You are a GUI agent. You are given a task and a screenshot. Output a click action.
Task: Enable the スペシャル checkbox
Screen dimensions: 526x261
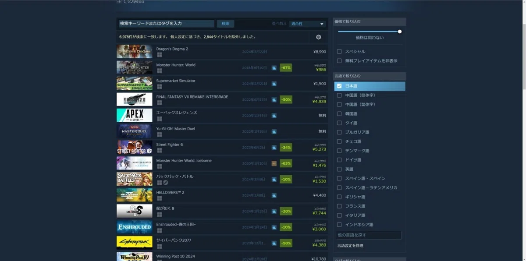(x=339, y=51)
